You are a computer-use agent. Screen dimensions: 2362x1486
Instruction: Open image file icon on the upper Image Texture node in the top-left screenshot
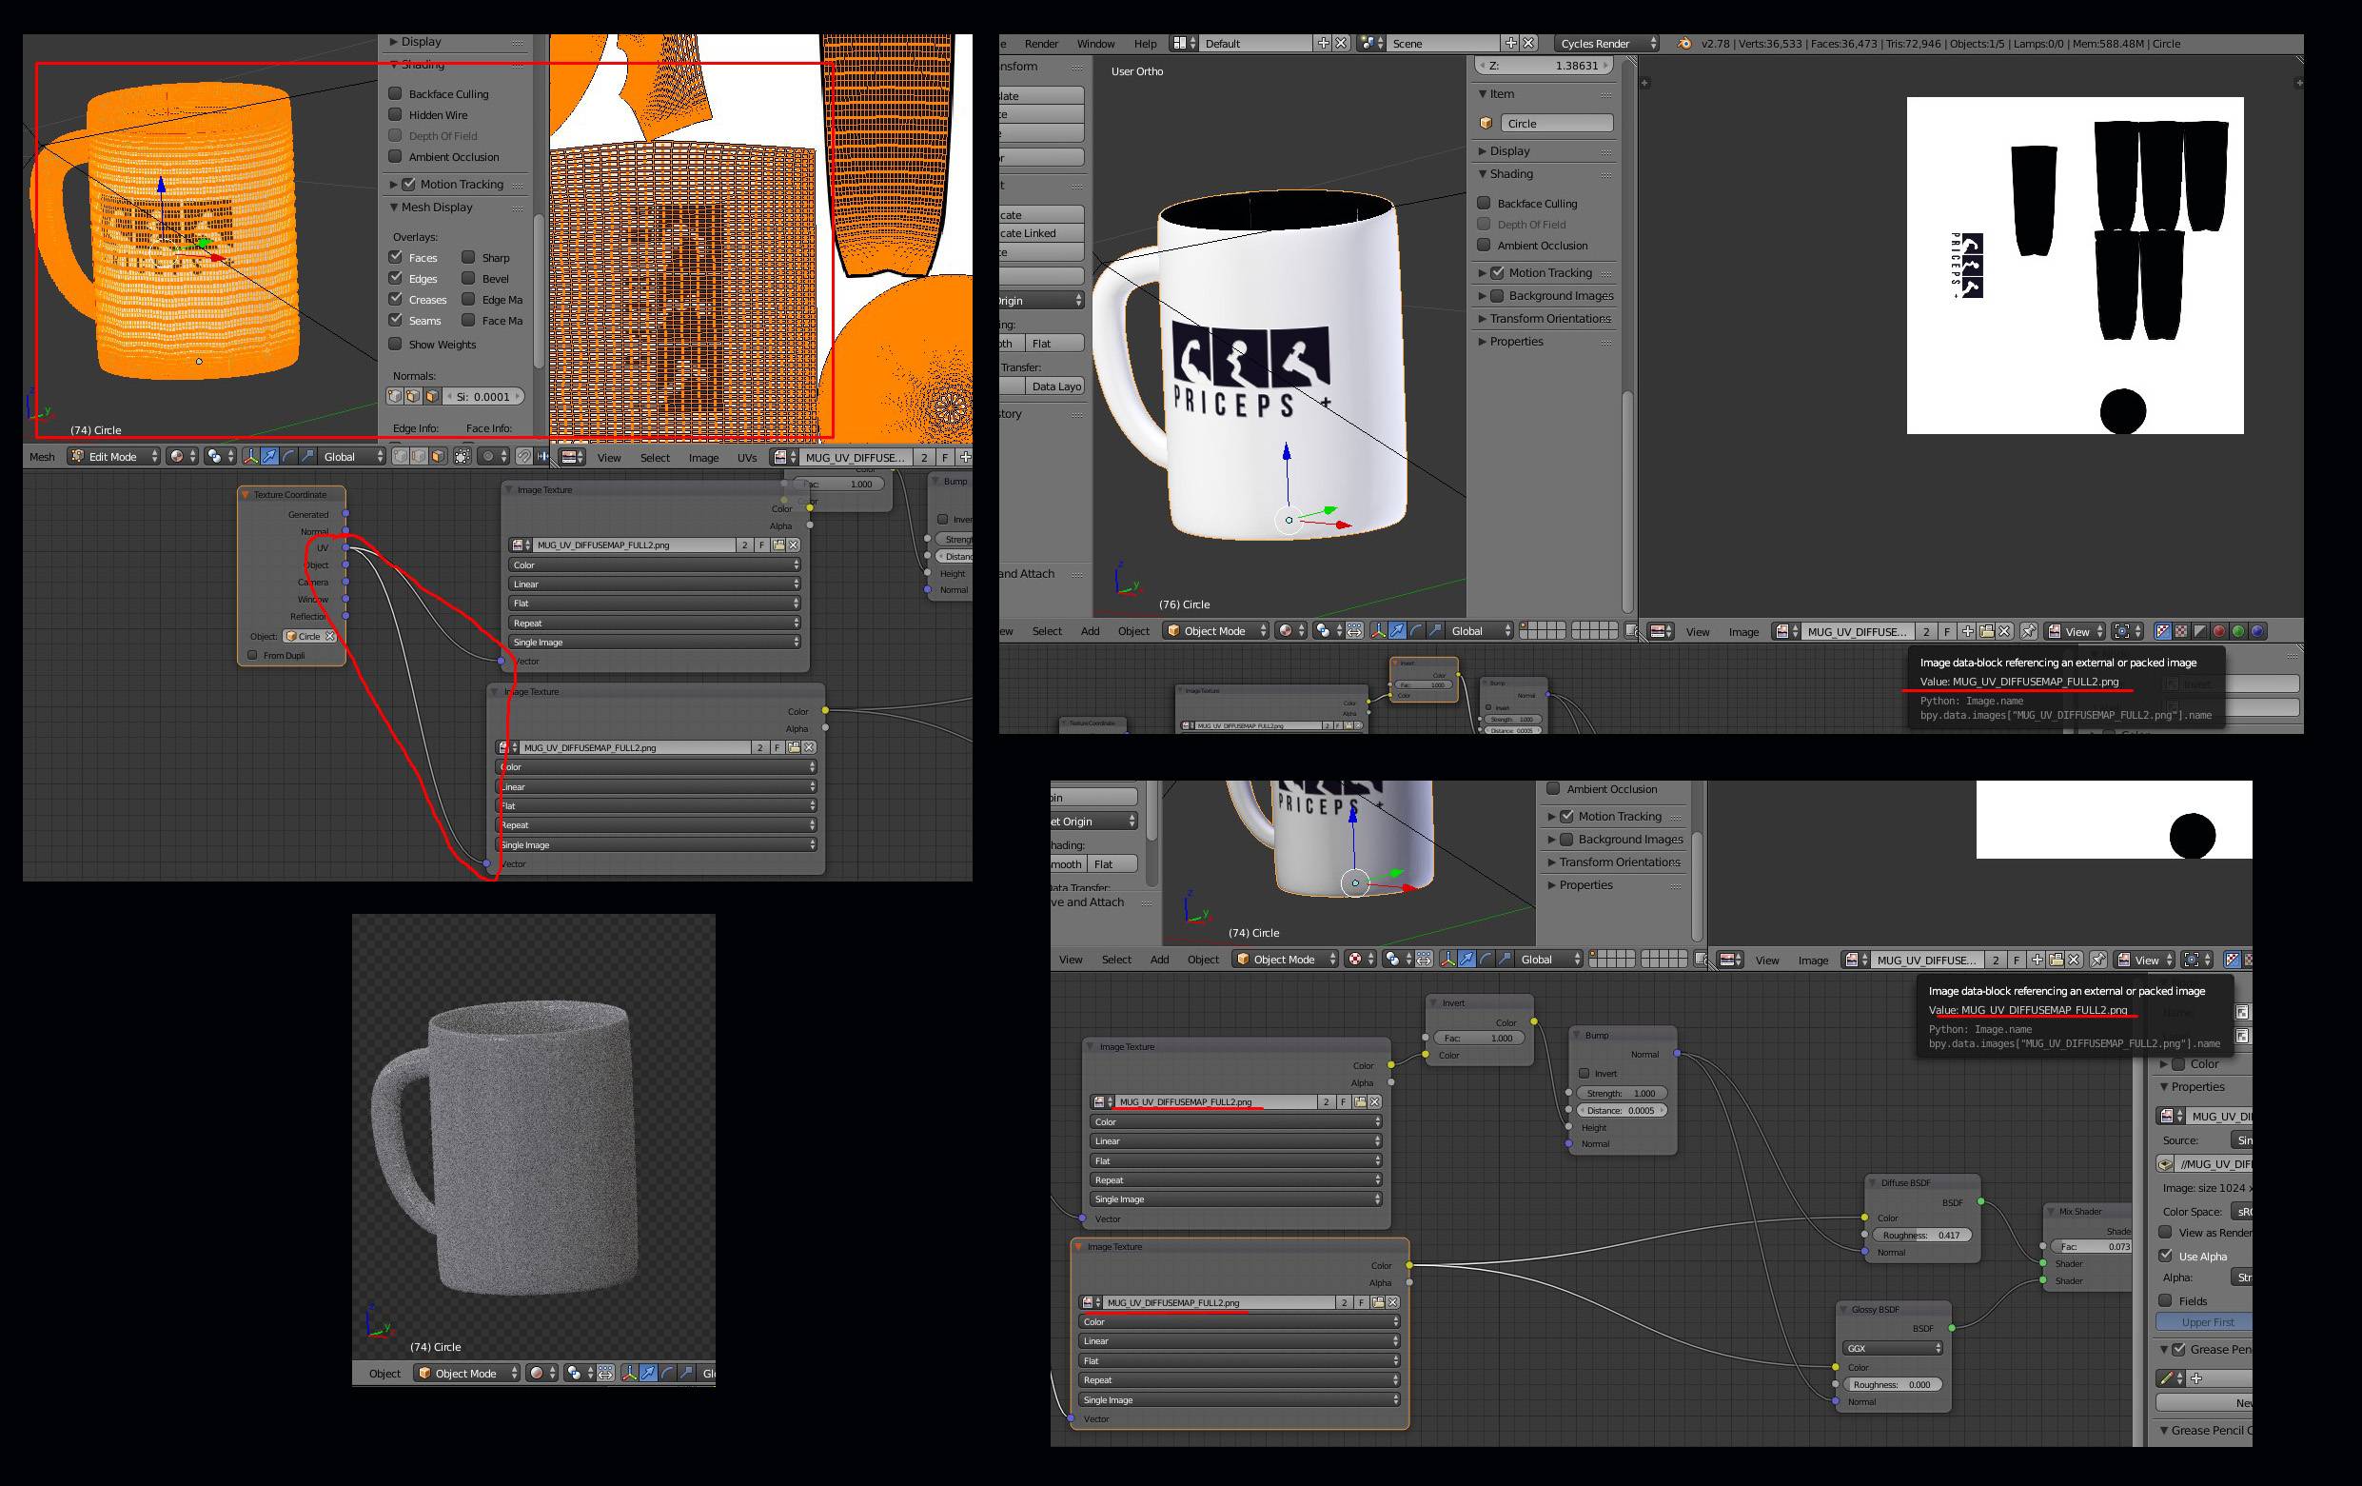click(777, 545)
